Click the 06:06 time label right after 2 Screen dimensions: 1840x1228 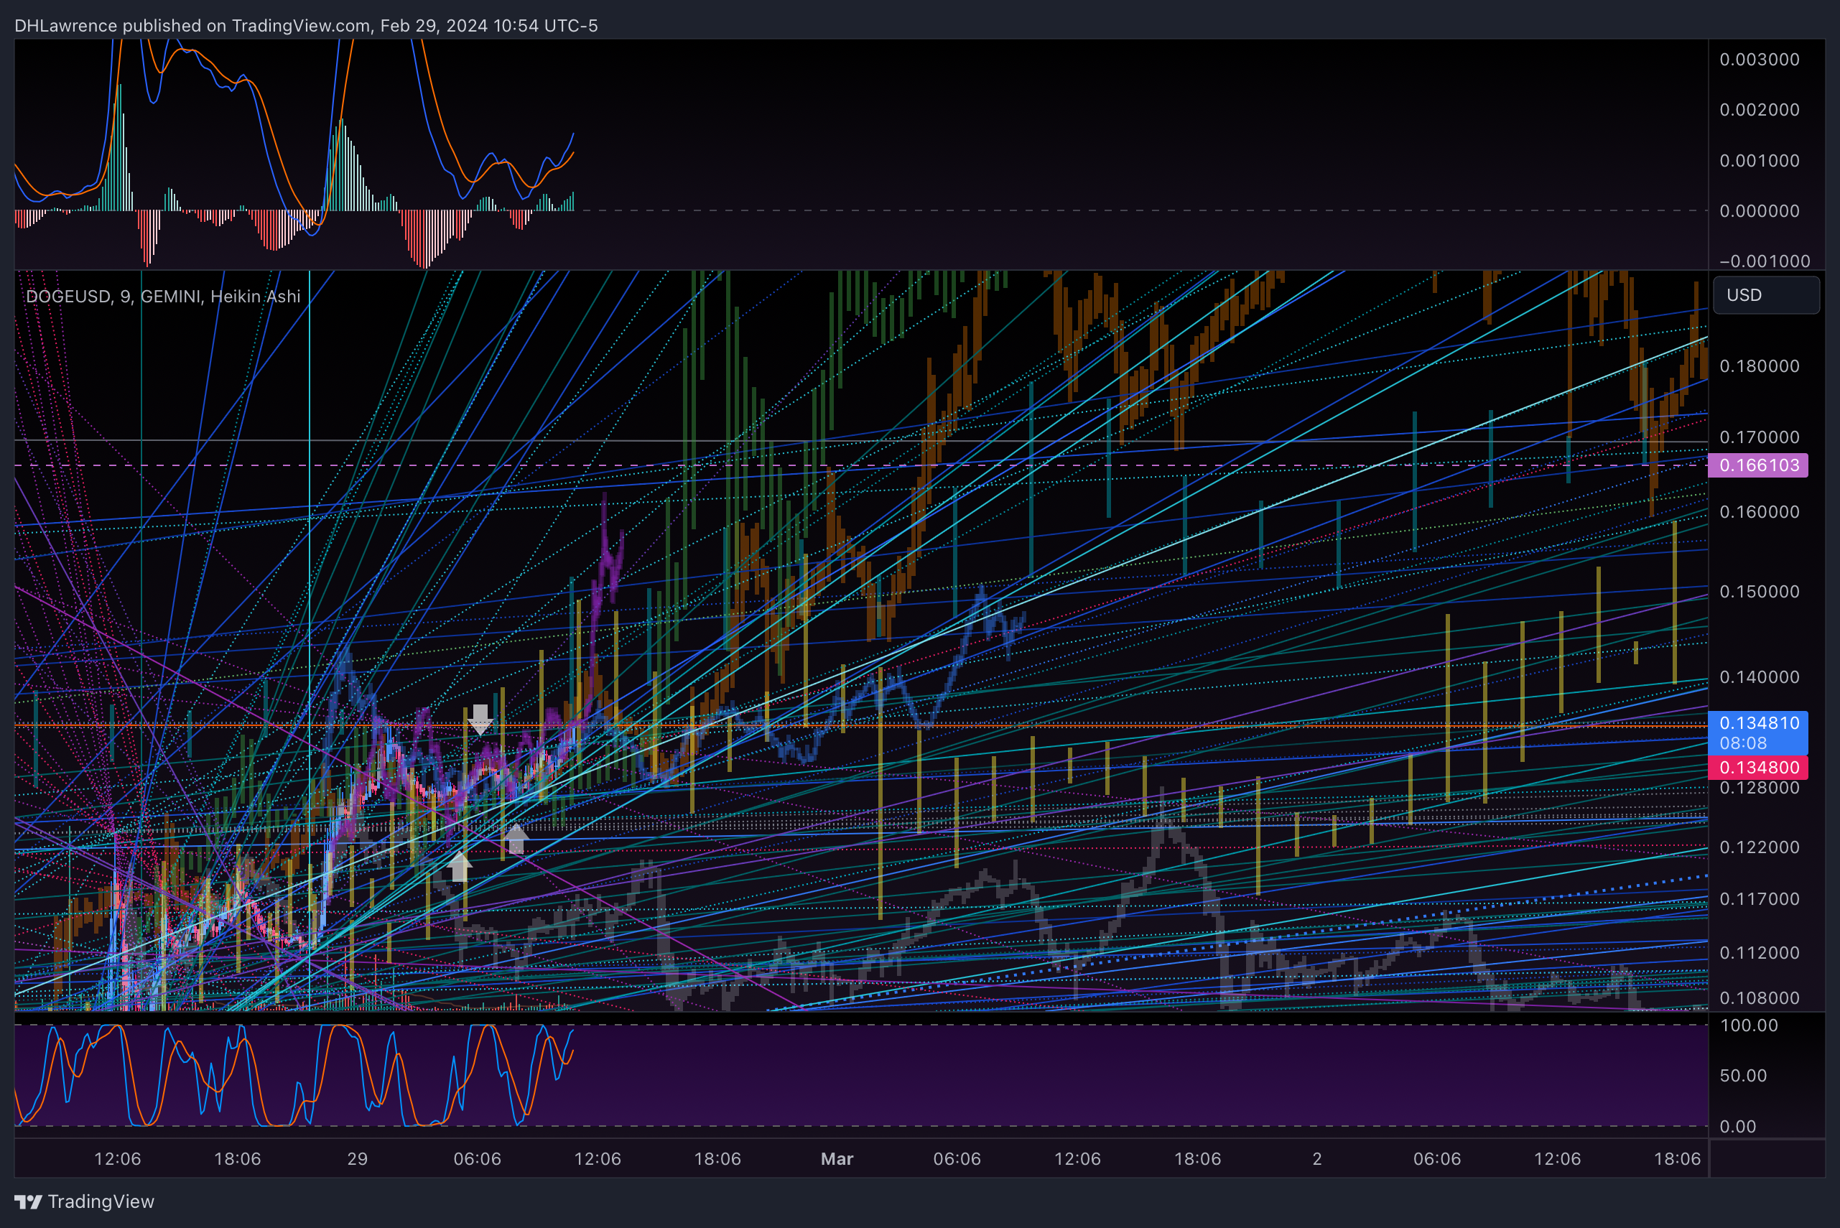click(x=1437, y=1159)
